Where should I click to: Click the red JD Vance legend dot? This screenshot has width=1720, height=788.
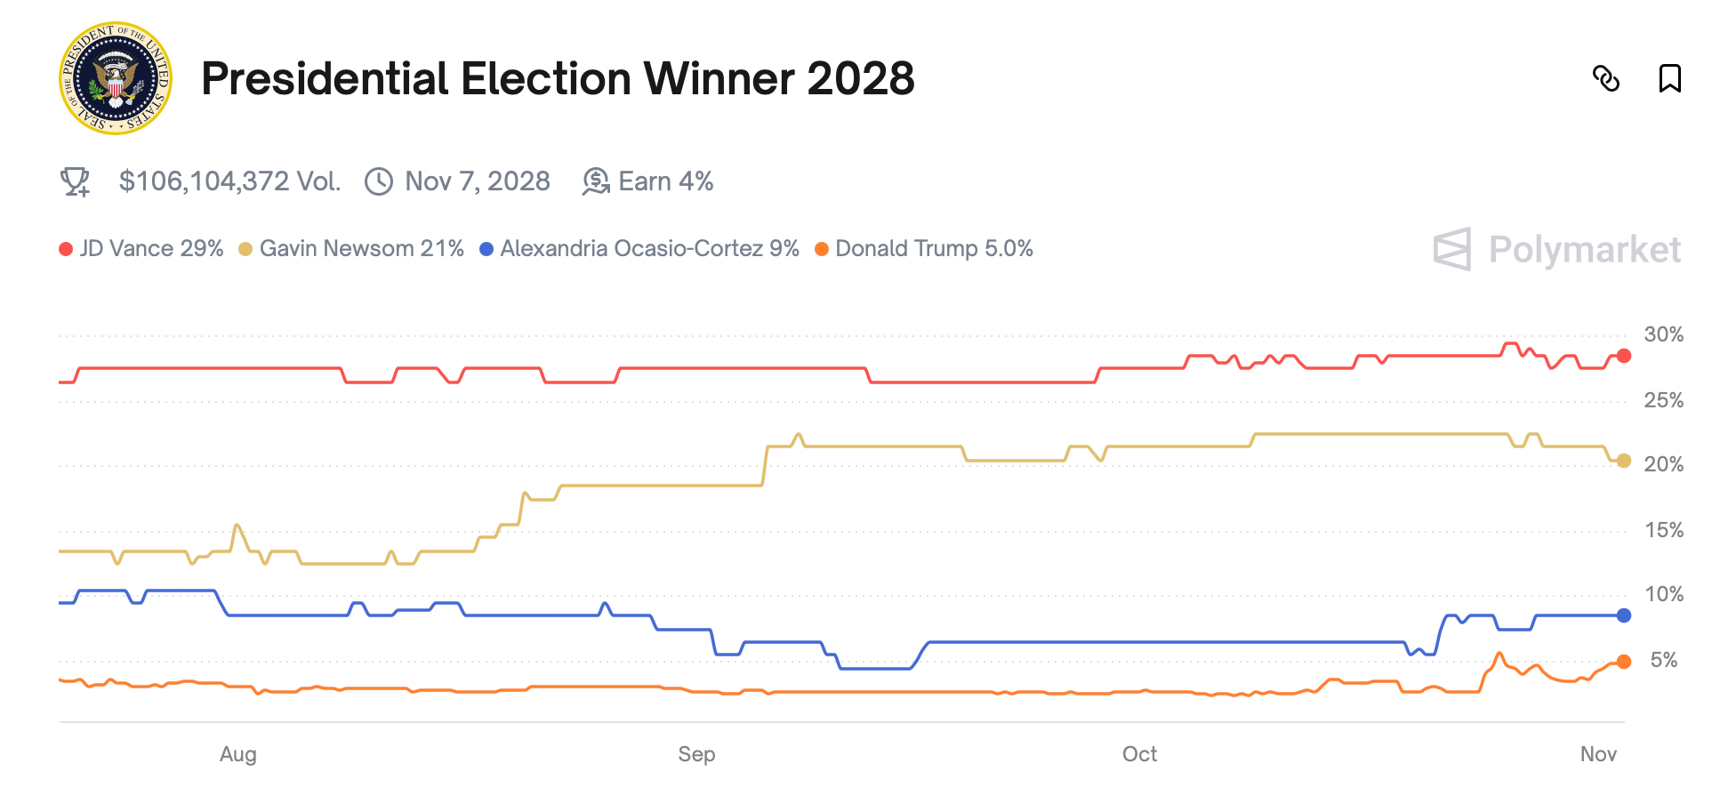coord(64,248)
